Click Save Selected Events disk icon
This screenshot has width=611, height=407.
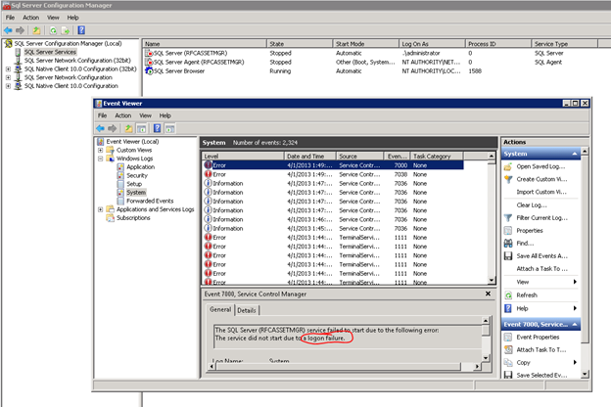click(508, 375)
